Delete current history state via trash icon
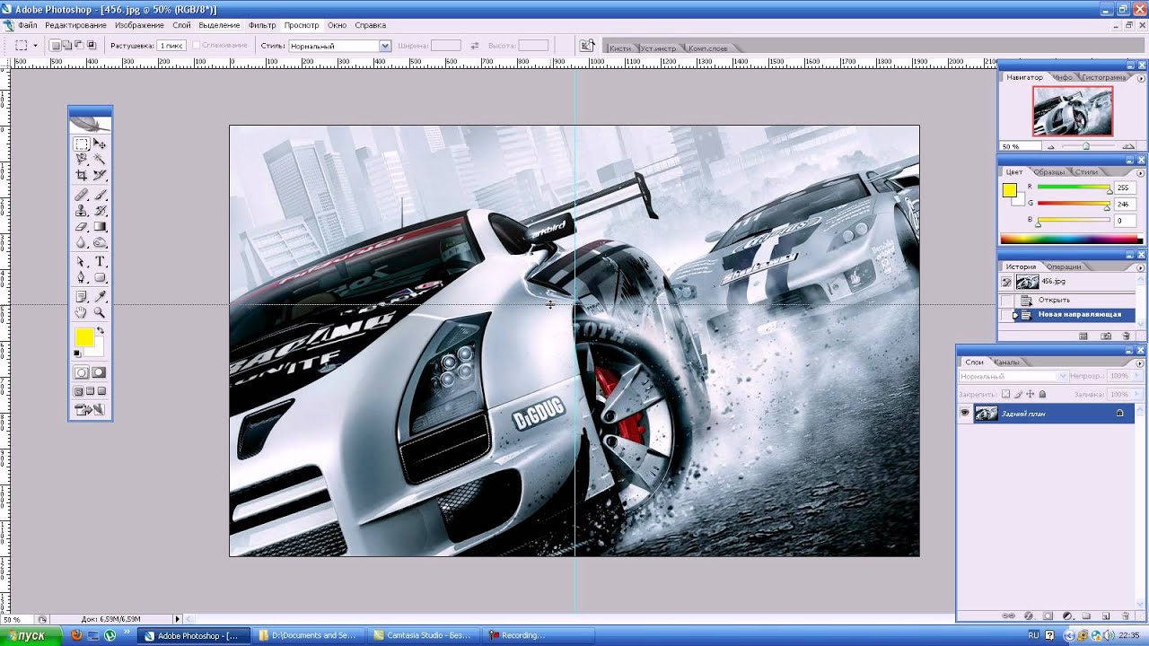This screenshot has height=646, width=1149. [x=1126, y=336]
